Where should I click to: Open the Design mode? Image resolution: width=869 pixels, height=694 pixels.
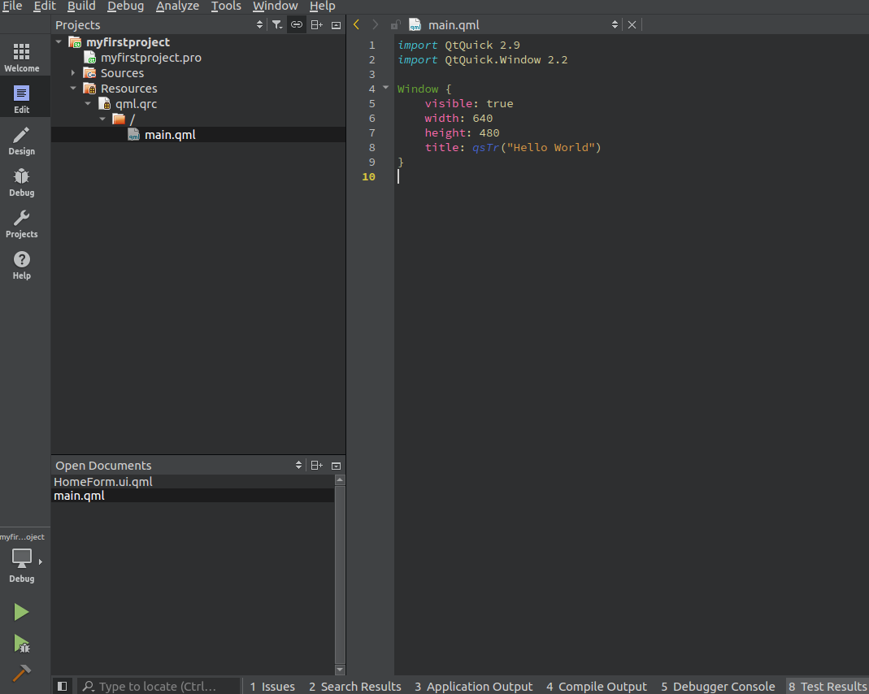click(x=22, y=141)
